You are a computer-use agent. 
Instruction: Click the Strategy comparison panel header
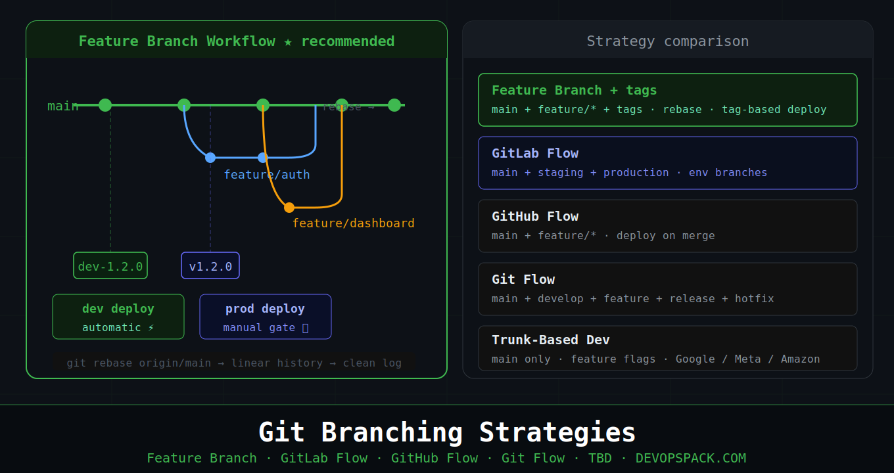tap(668, 41)
